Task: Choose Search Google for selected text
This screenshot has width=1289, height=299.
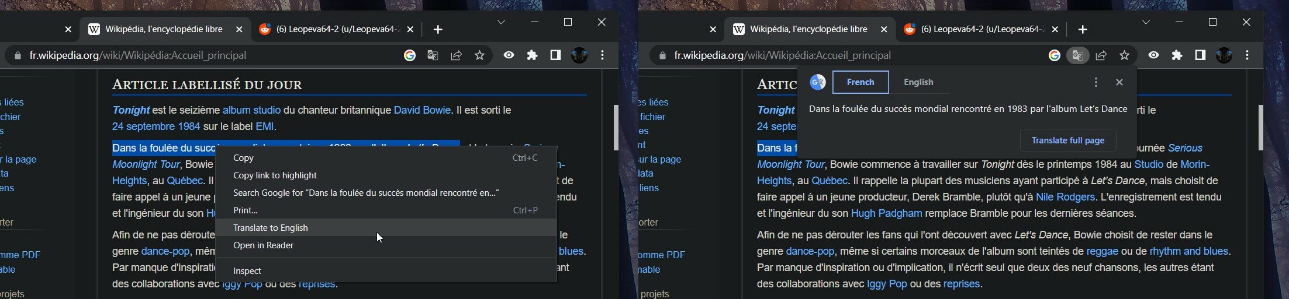Action: (386, 192)
